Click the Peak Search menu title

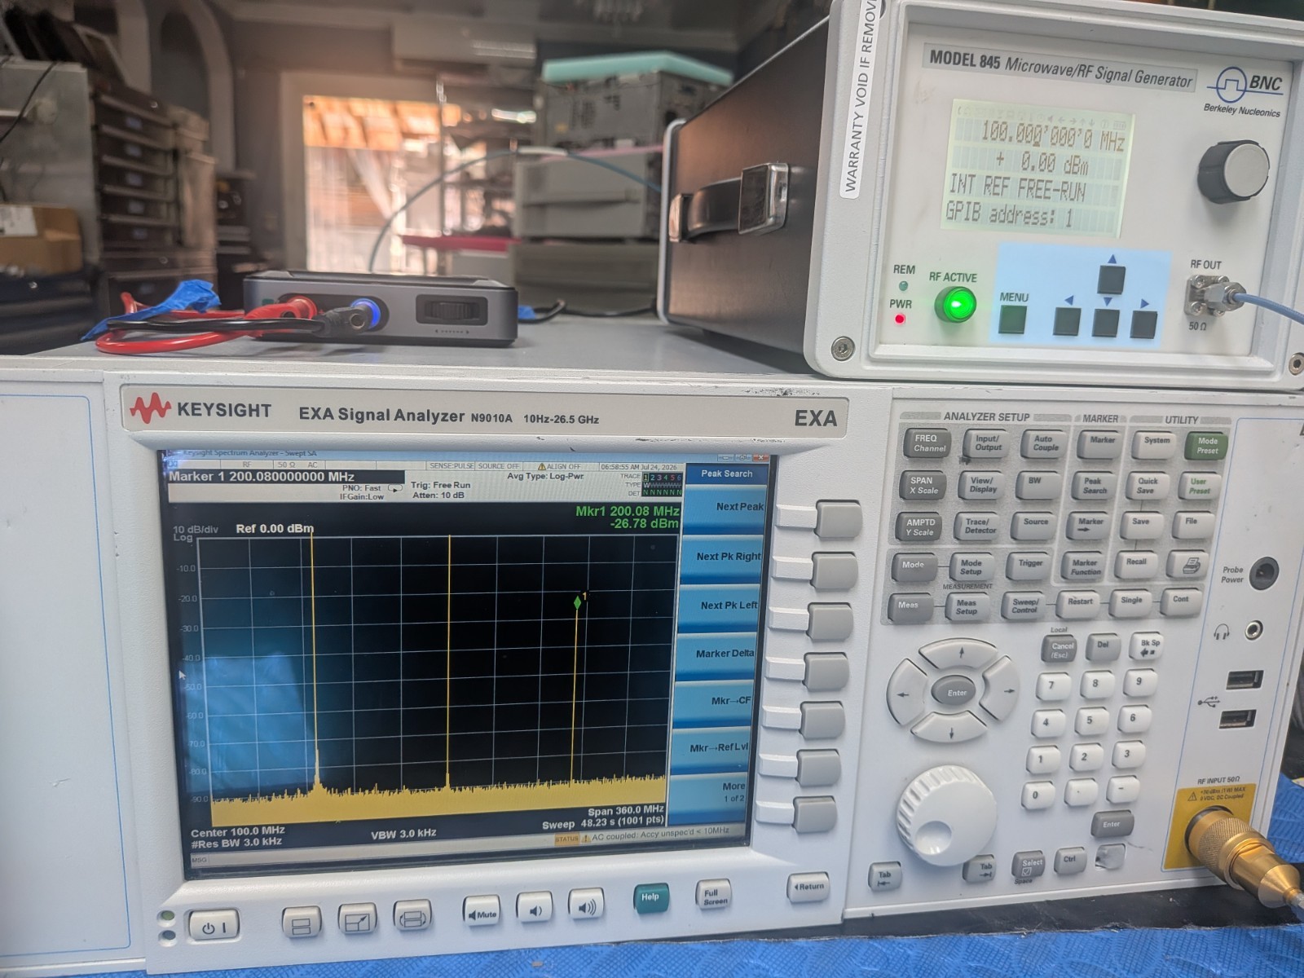[726, 474]
